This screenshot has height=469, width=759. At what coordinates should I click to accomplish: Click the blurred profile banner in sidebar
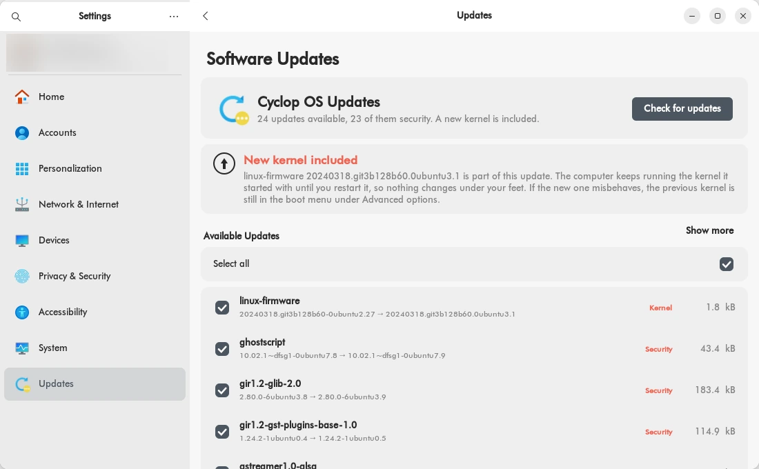point(94,53)
